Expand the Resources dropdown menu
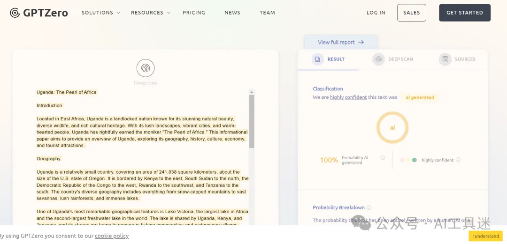Viewport: 507px width, 244px height. 150,13
